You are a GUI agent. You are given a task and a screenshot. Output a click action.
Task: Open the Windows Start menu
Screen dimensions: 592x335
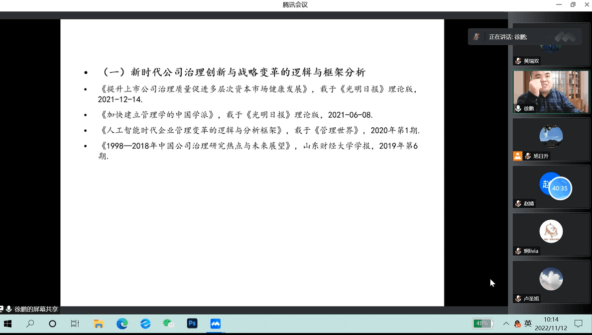[7, 324]
